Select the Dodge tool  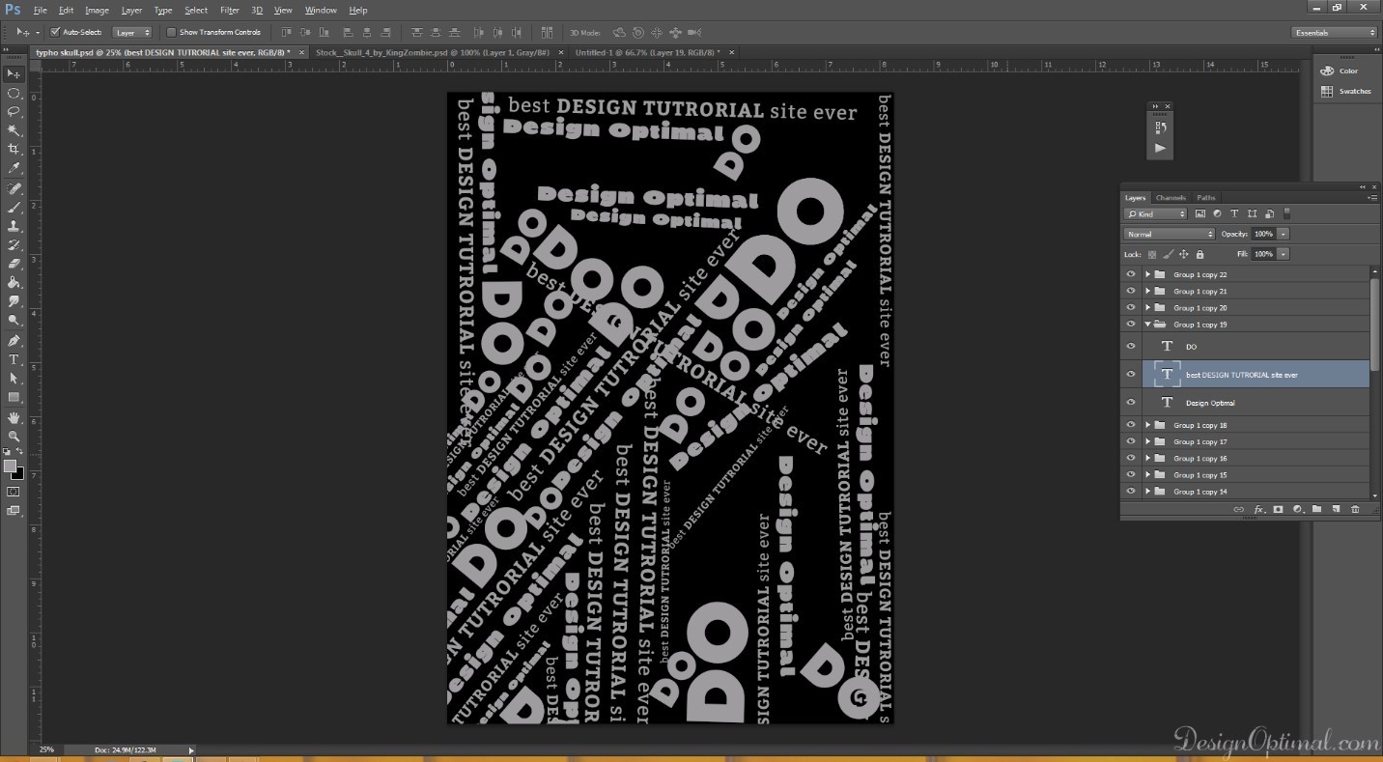click(14, 320)
